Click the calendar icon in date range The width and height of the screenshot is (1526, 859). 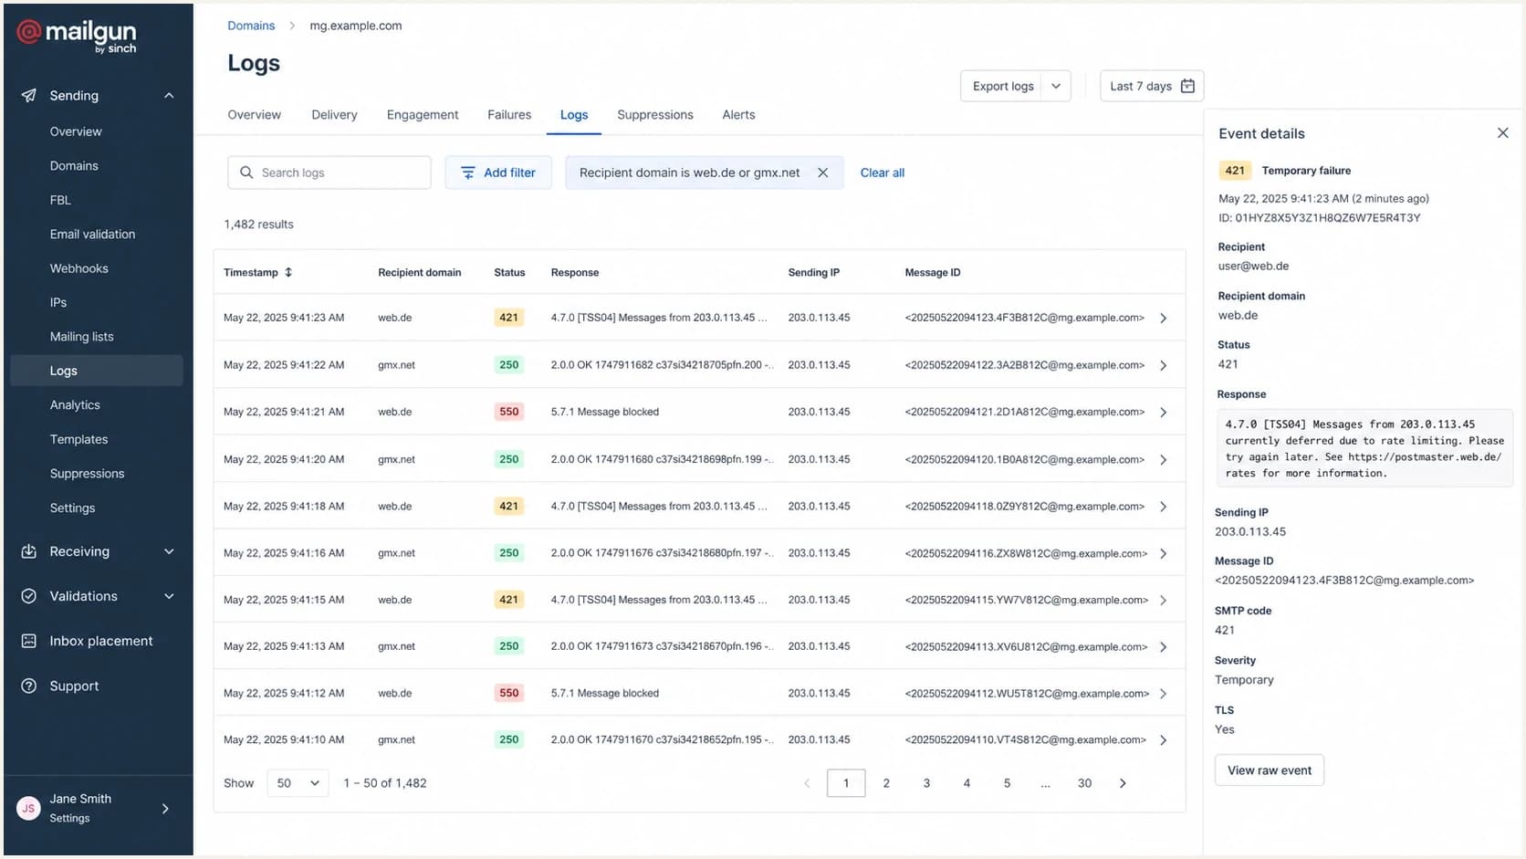1187,86
